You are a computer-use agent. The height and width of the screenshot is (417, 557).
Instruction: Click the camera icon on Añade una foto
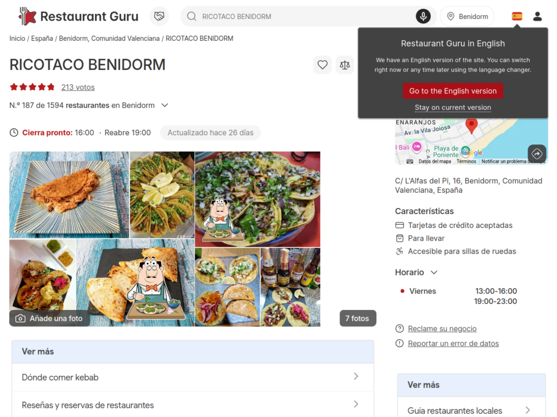[x=20, y=318]
